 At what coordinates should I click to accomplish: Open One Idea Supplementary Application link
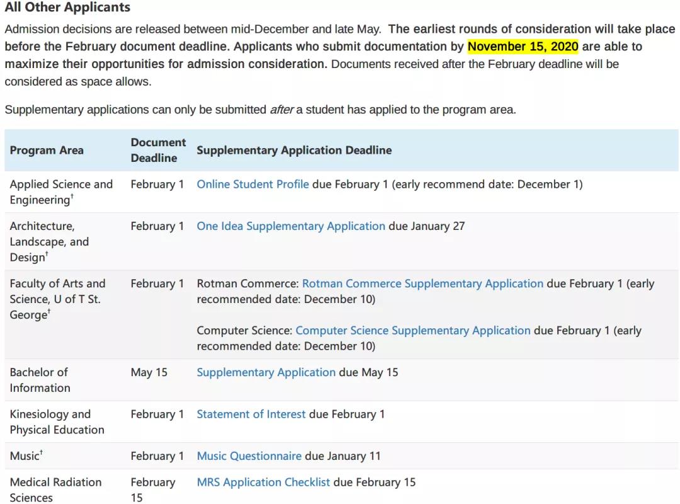click(x=291, y=226)
